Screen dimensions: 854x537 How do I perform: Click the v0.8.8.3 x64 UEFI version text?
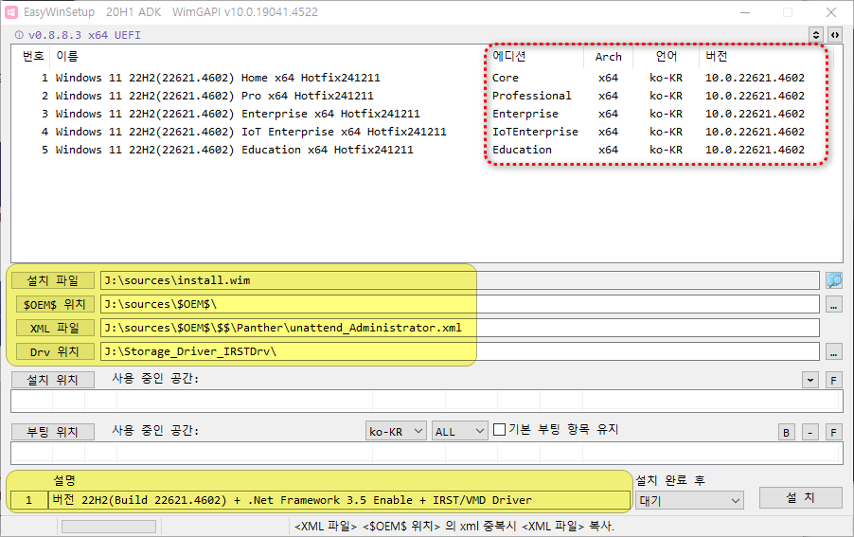(x=84, y=35)
